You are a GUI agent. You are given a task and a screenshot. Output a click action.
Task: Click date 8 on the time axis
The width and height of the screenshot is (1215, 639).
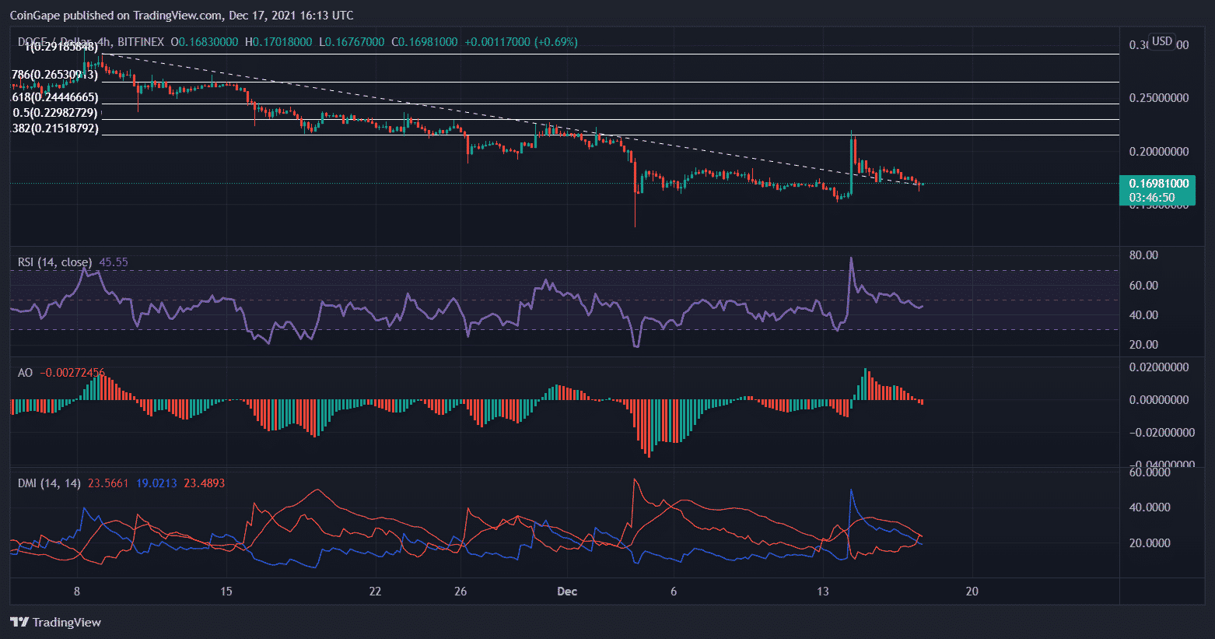coord(76,592)
